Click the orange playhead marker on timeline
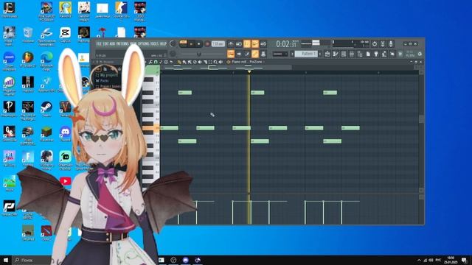Image resolution: width=472 pixels, height=265 pixels. point(249,71)
